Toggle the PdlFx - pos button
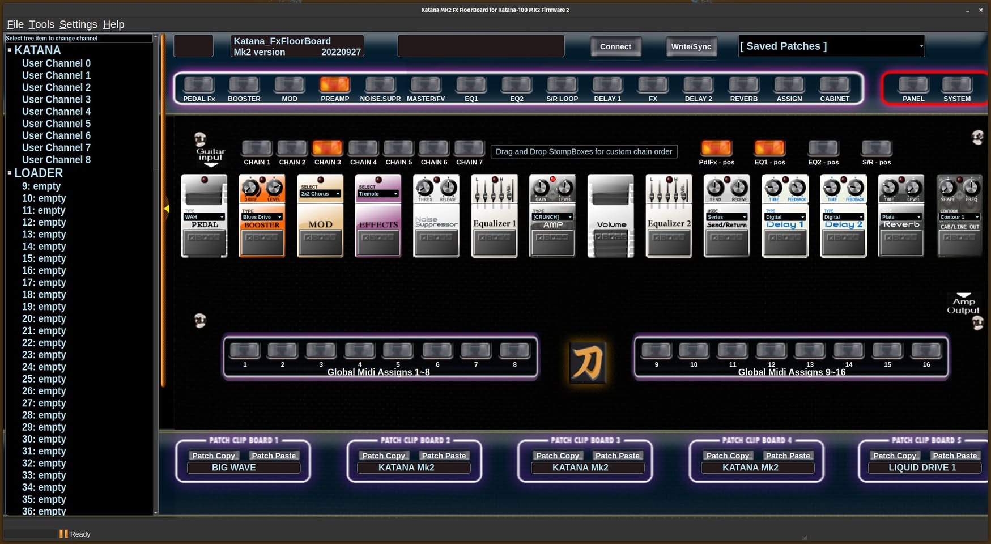The width and height of the screenshot is (991, 544). point(716,148)
